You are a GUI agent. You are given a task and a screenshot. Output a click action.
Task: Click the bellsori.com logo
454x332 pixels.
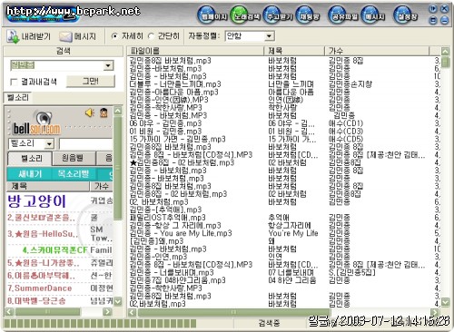coord(37,123)
